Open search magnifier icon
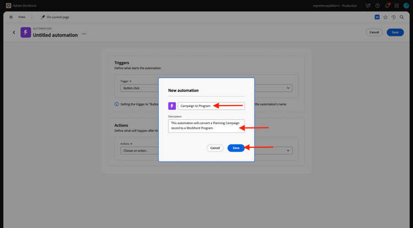 pos(401,17)
